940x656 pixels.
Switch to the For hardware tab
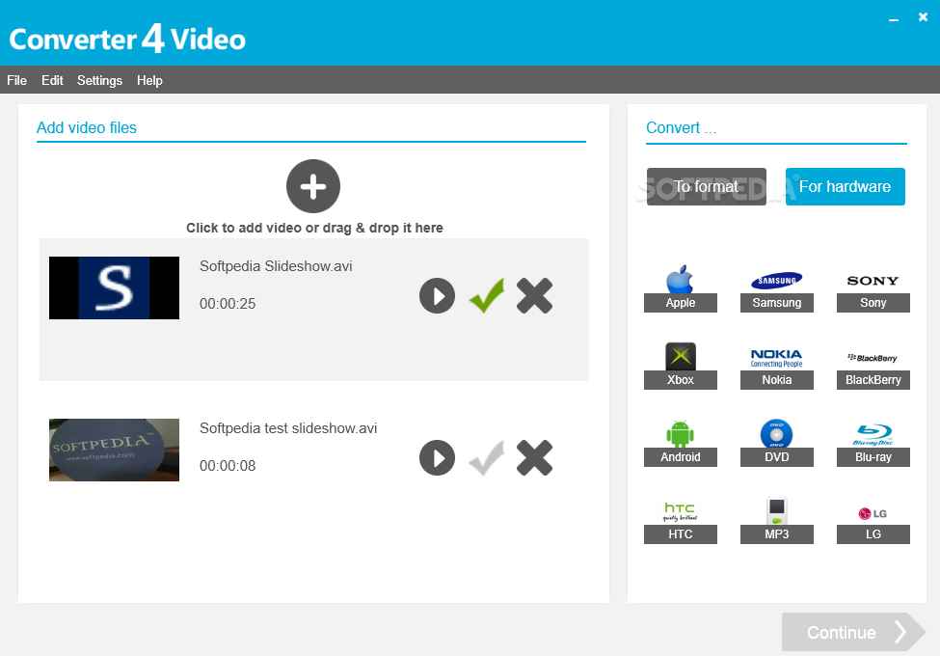pyautogui.click(x=845, y=186)
